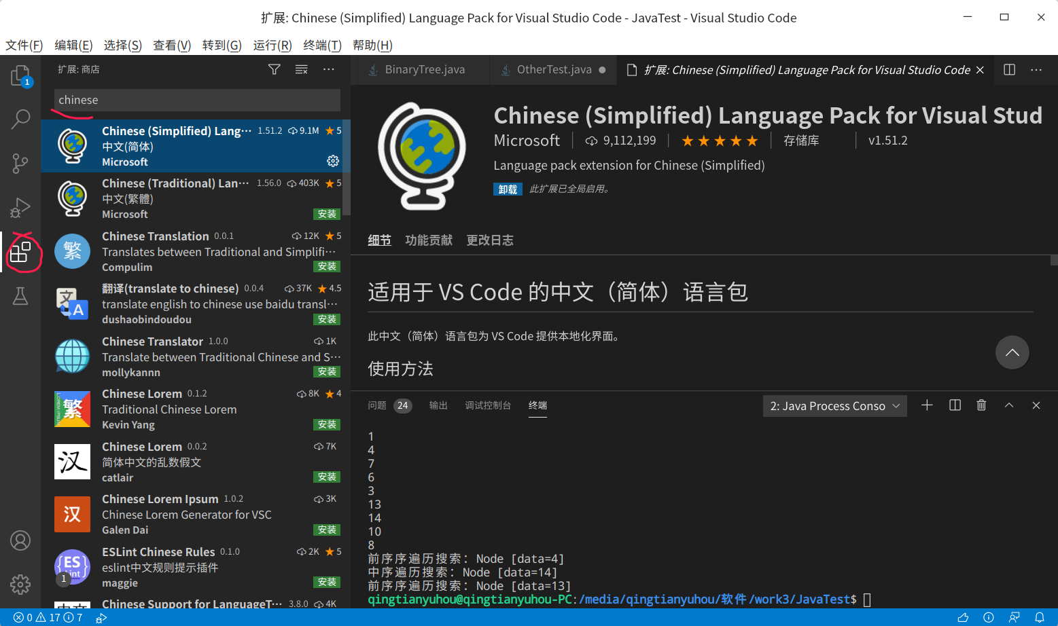The image size is (1058, 626).
Task: Open the Manage gear in the activity bar
Action: [20, 584]
